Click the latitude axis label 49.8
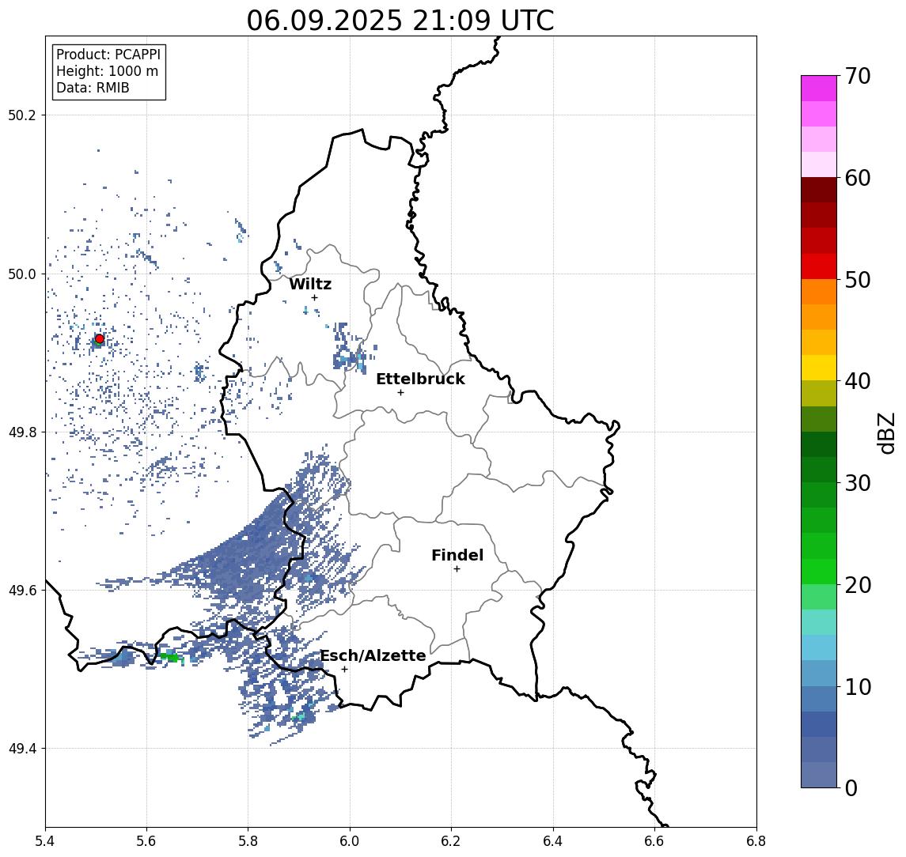 (x=21, y=432)
